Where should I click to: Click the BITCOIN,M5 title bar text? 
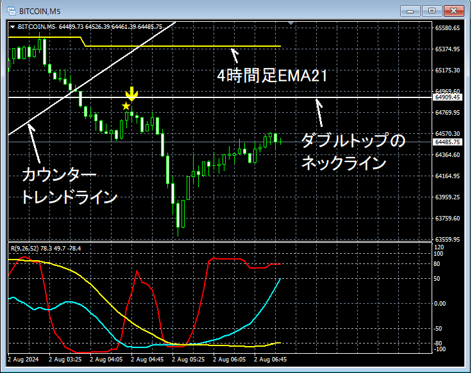coord(40,12)
